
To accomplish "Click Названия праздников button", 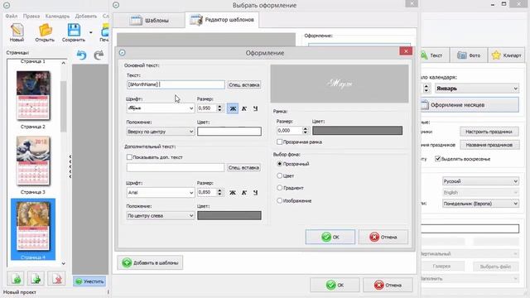I will click(489, 145).
